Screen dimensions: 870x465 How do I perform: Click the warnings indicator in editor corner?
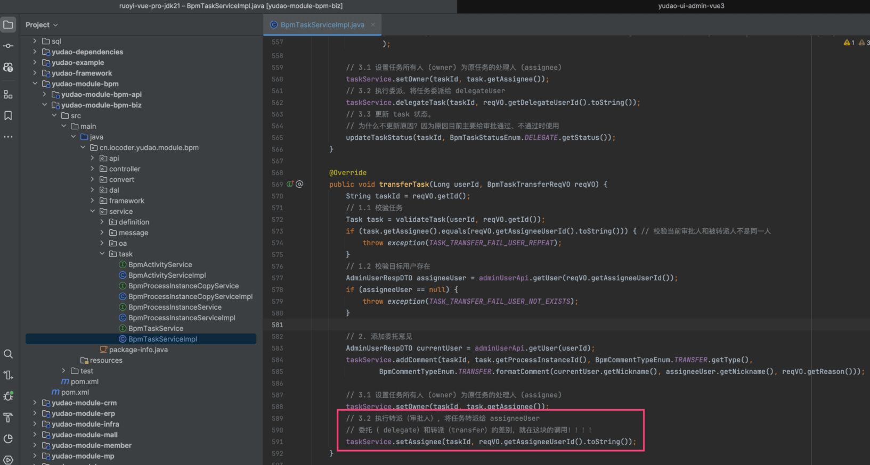[849, 43]
